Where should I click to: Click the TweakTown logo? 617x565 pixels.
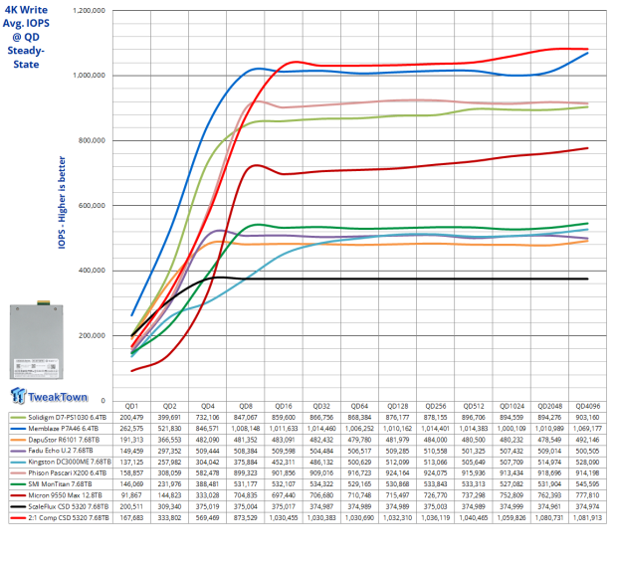pos(49,396)
